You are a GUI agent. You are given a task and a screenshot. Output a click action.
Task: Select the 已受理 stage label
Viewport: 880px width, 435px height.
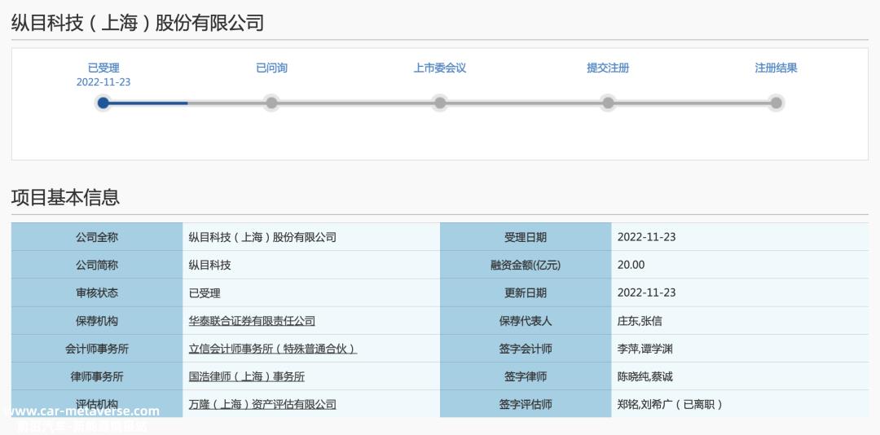click(103, 68)
